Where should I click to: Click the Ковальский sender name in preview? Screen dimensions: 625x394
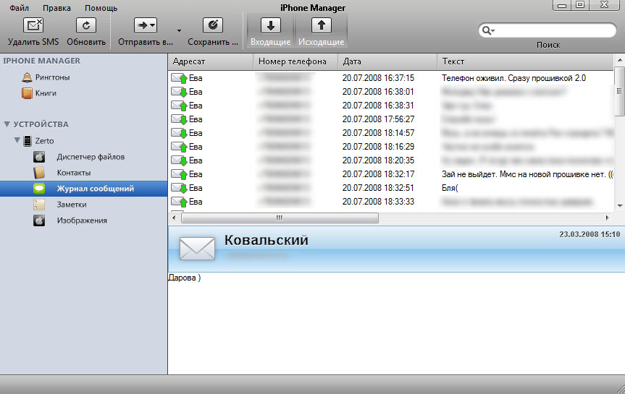(x=267, y=240)
